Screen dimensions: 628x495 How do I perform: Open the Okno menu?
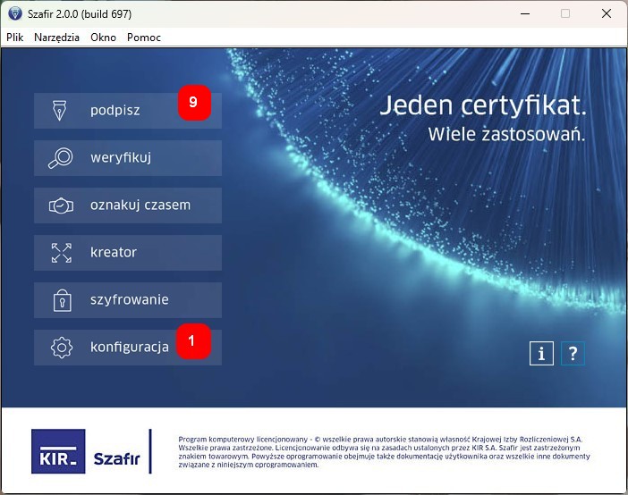(x=104, y=38)
